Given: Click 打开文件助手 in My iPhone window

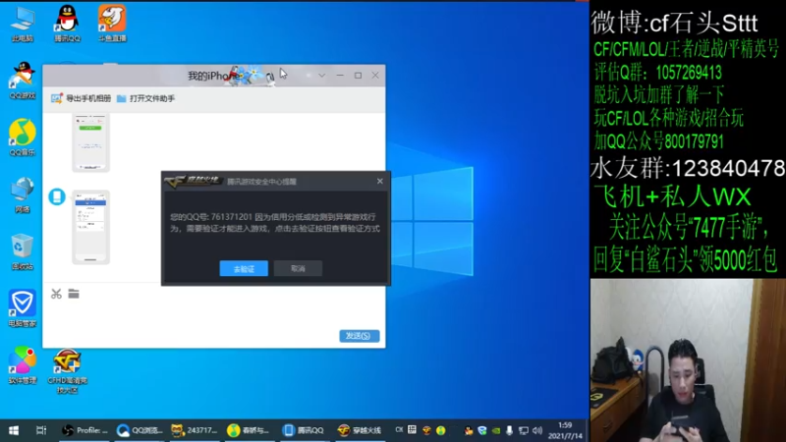Looking at the screenshot, I should pyautogui.click(x=145, y=98).
